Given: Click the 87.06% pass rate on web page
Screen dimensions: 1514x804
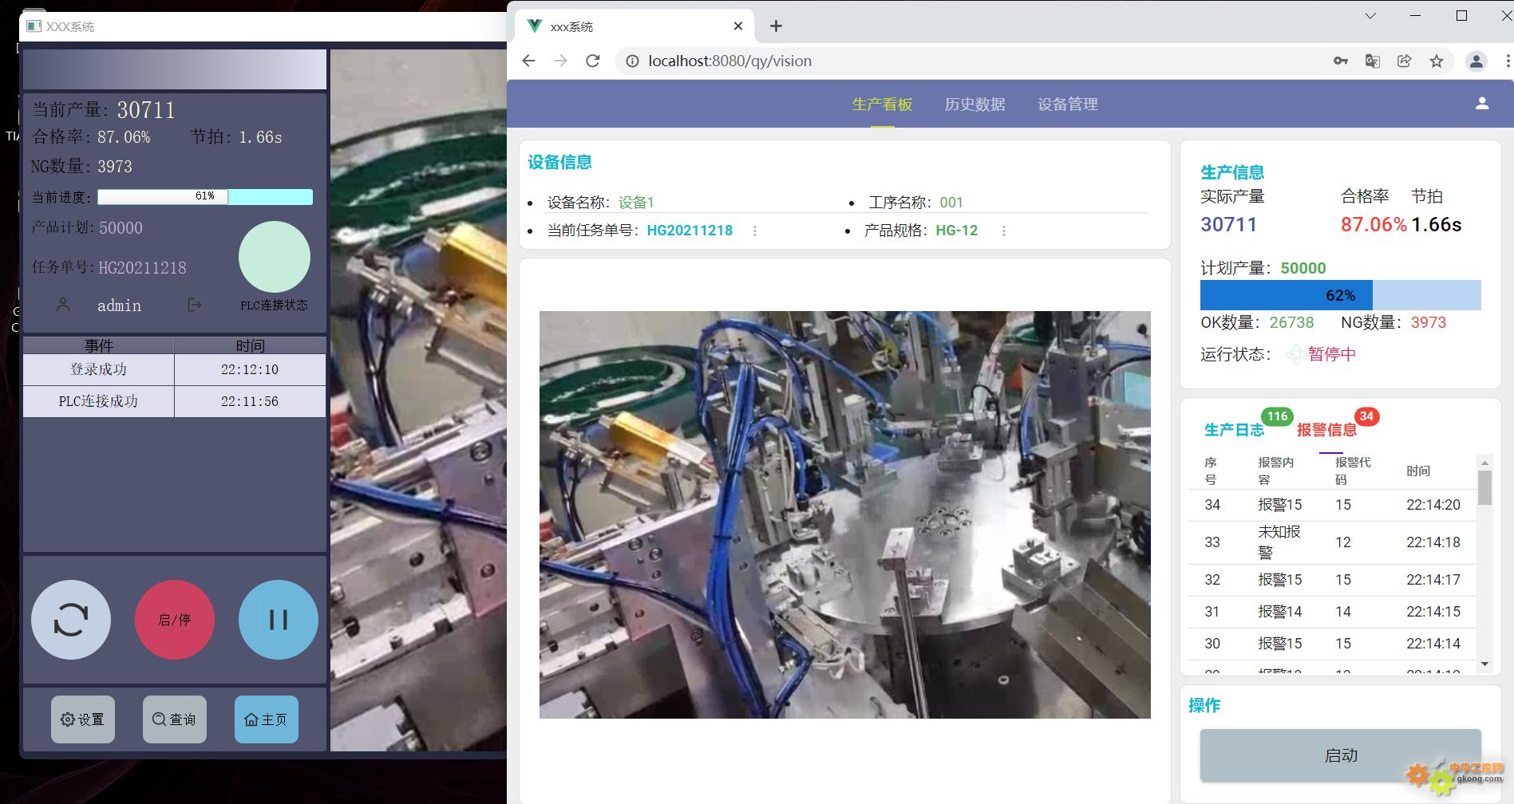Looking at the screenshot, I should 1374,225.
